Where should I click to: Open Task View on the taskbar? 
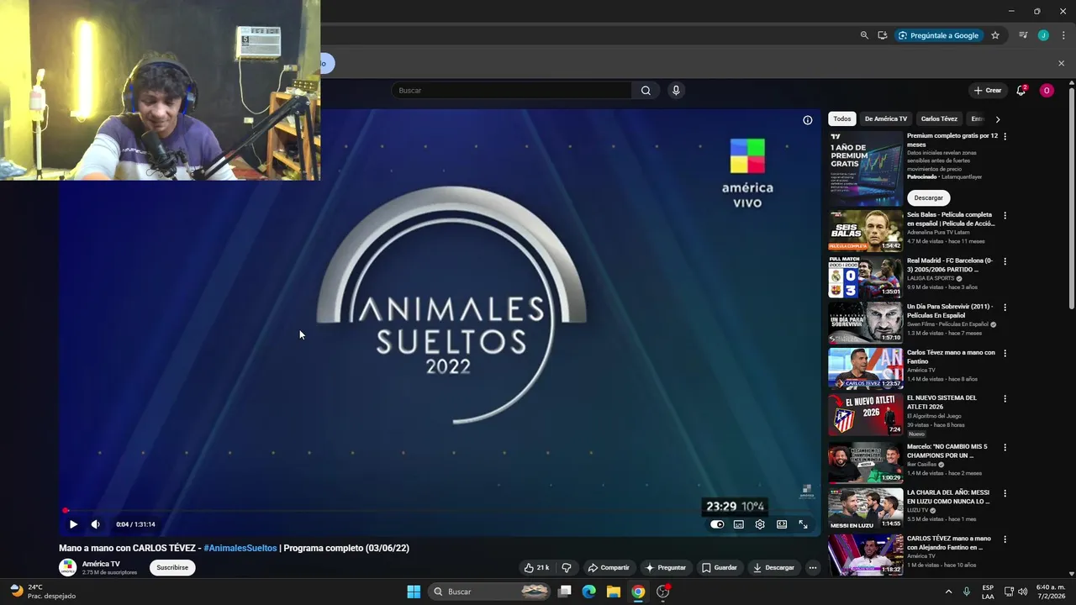coord(565,592)
